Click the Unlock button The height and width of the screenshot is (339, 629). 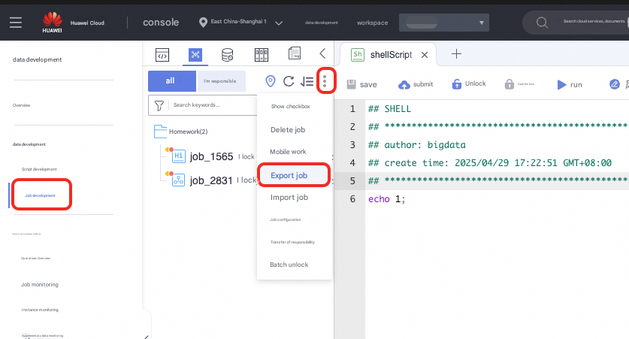468,84
